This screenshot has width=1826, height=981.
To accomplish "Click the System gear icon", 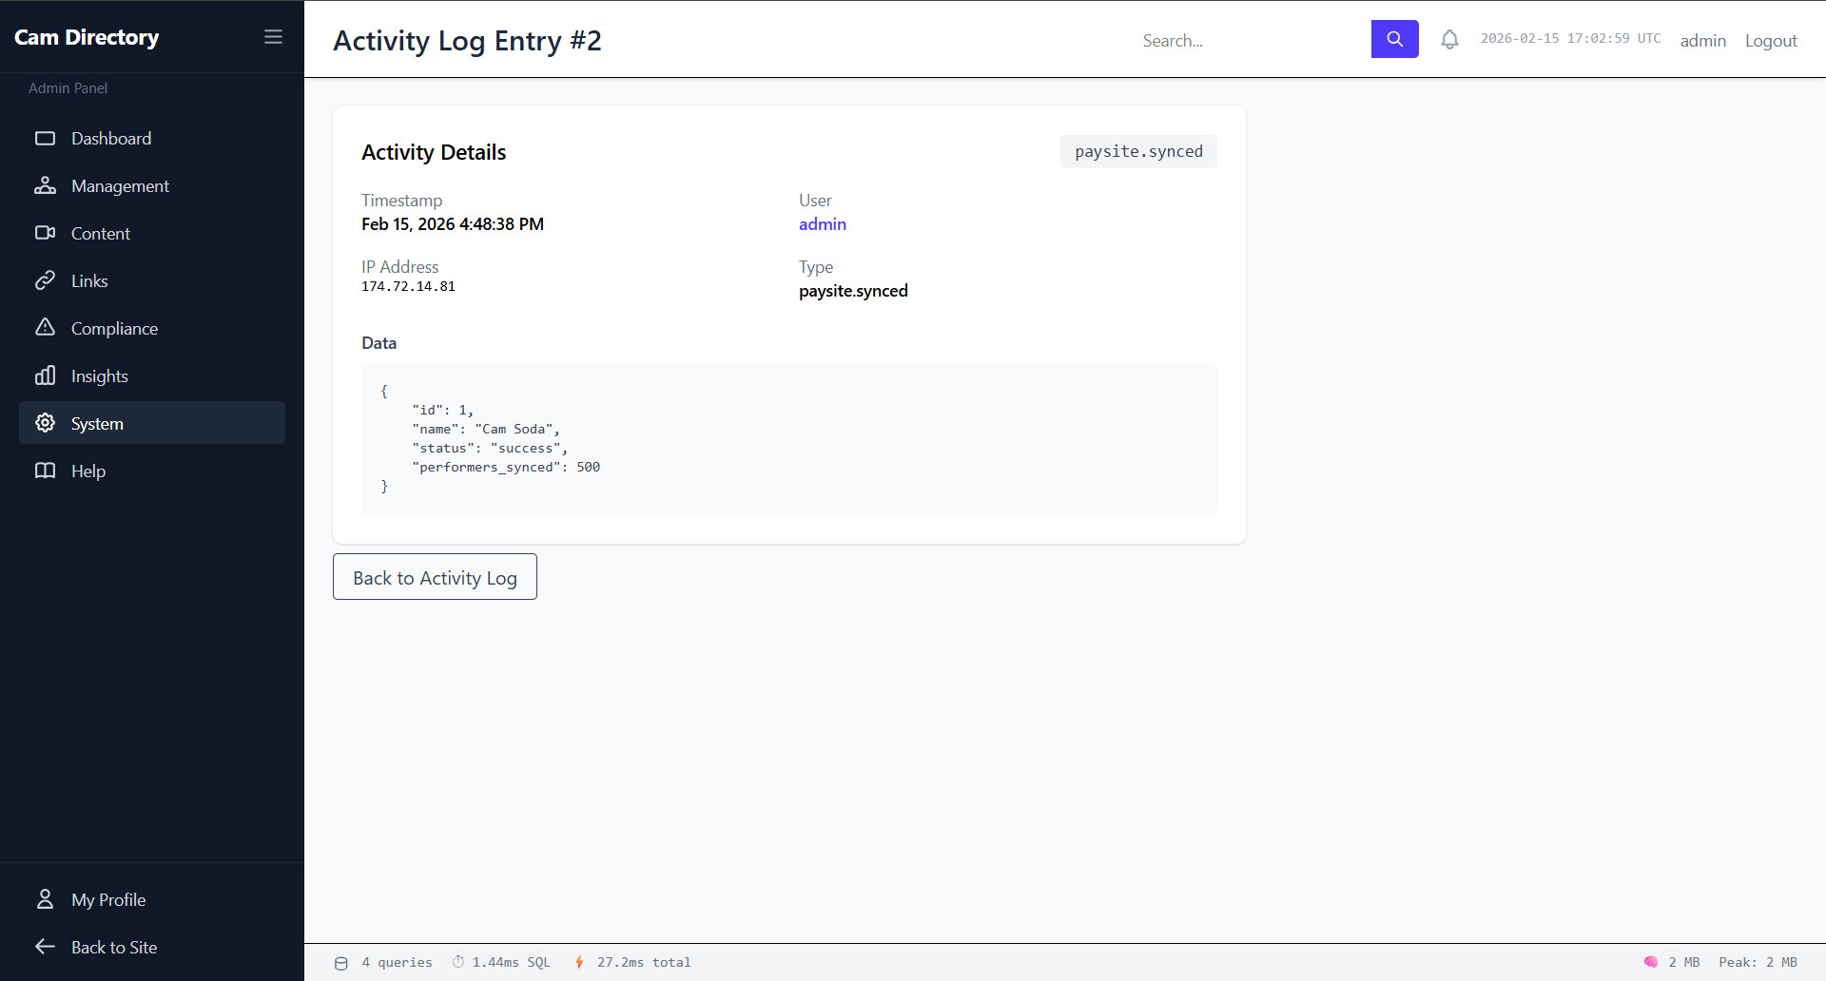I will click(45, 423).
